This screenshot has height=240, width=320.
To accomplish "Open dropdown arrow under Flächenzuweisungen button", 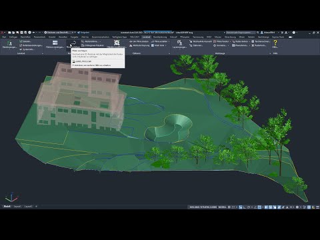I will tap(55, 49).
